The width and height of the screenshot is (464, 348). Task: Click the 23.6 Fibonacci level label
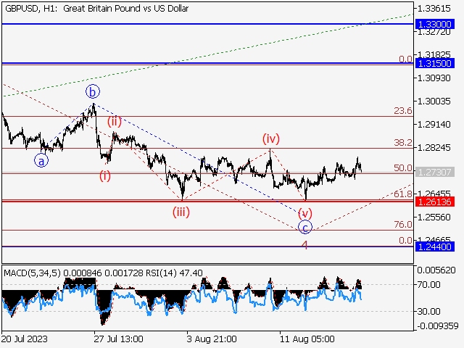click(403, 111)
